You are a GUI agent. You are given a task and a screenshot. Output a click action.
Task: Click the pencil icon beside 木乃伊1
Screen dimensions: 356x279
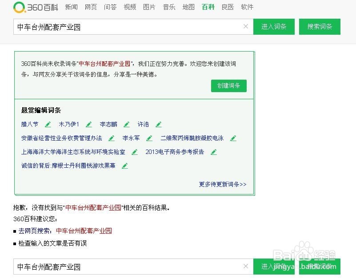(89, 125)
